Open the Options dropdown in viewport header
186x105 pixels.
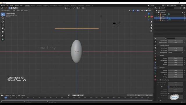(150, 8)
